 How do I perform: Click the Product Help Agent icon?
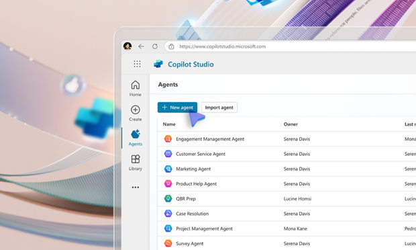(168, 183)
